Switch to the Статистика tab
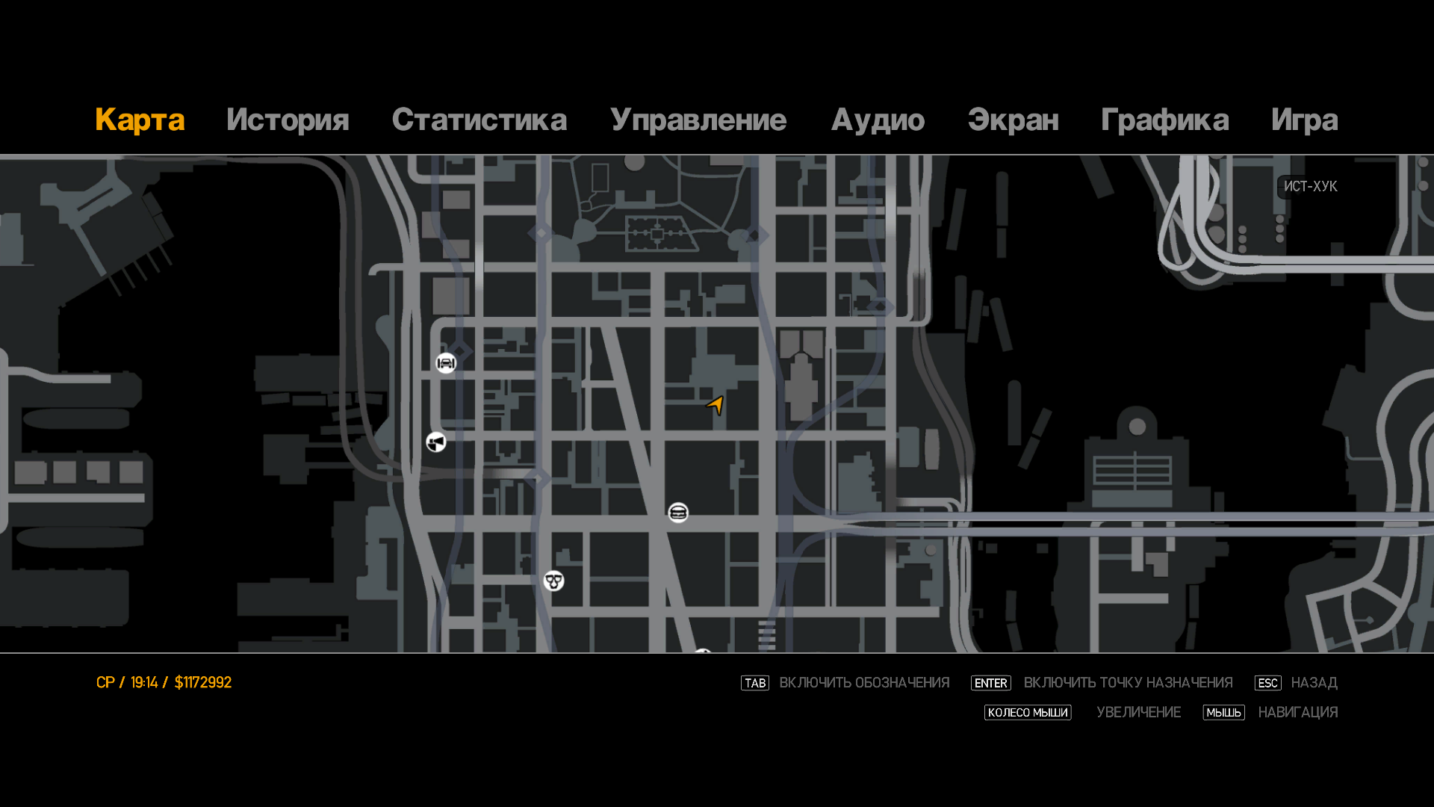This screenshot has height=807, width=1434. 479,120
